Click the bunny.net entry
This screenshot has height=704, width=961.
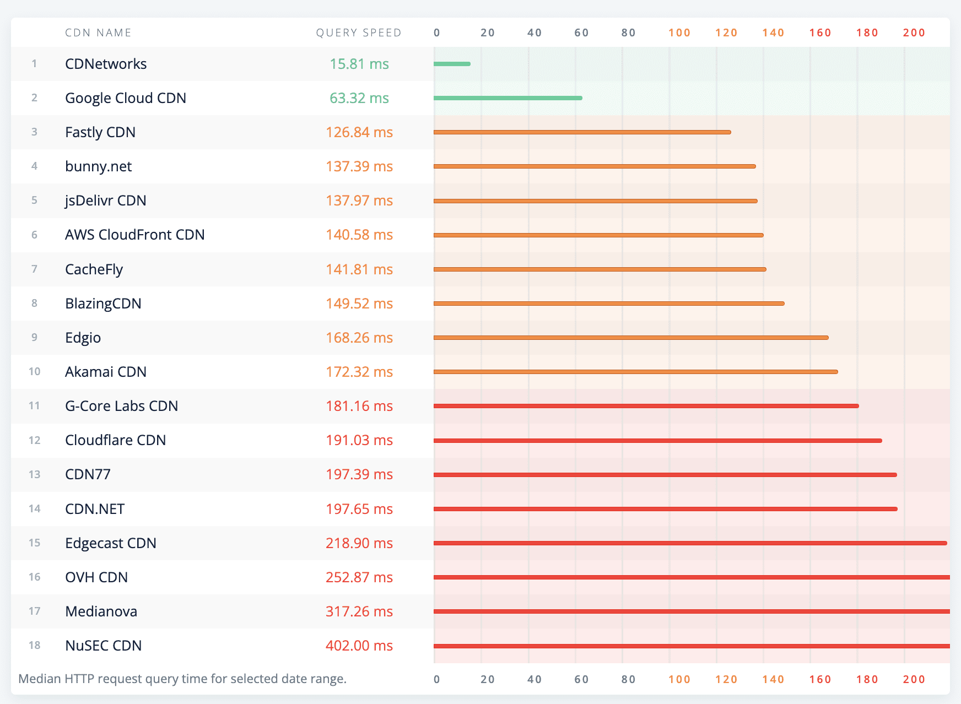click(98, 166)
